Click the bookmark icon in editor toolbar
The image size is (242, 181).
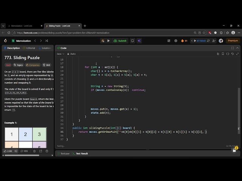223,54
